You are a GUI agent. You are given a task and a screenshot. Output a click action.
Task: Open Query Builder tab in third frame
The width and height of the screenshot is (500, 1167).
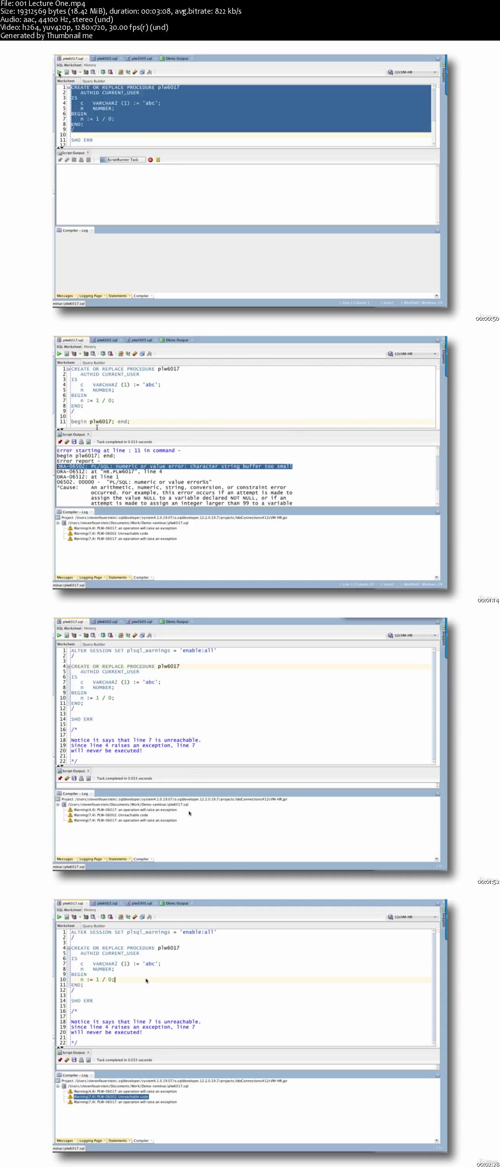point(94,644)
